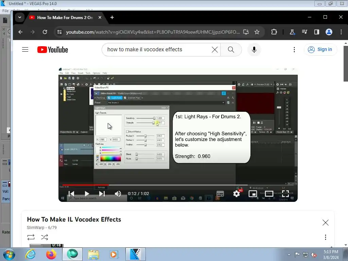Launch Internet Explorer from the taskbar
Screen dimensions: 348x261
pyautogui.click(x=30, y=254)
